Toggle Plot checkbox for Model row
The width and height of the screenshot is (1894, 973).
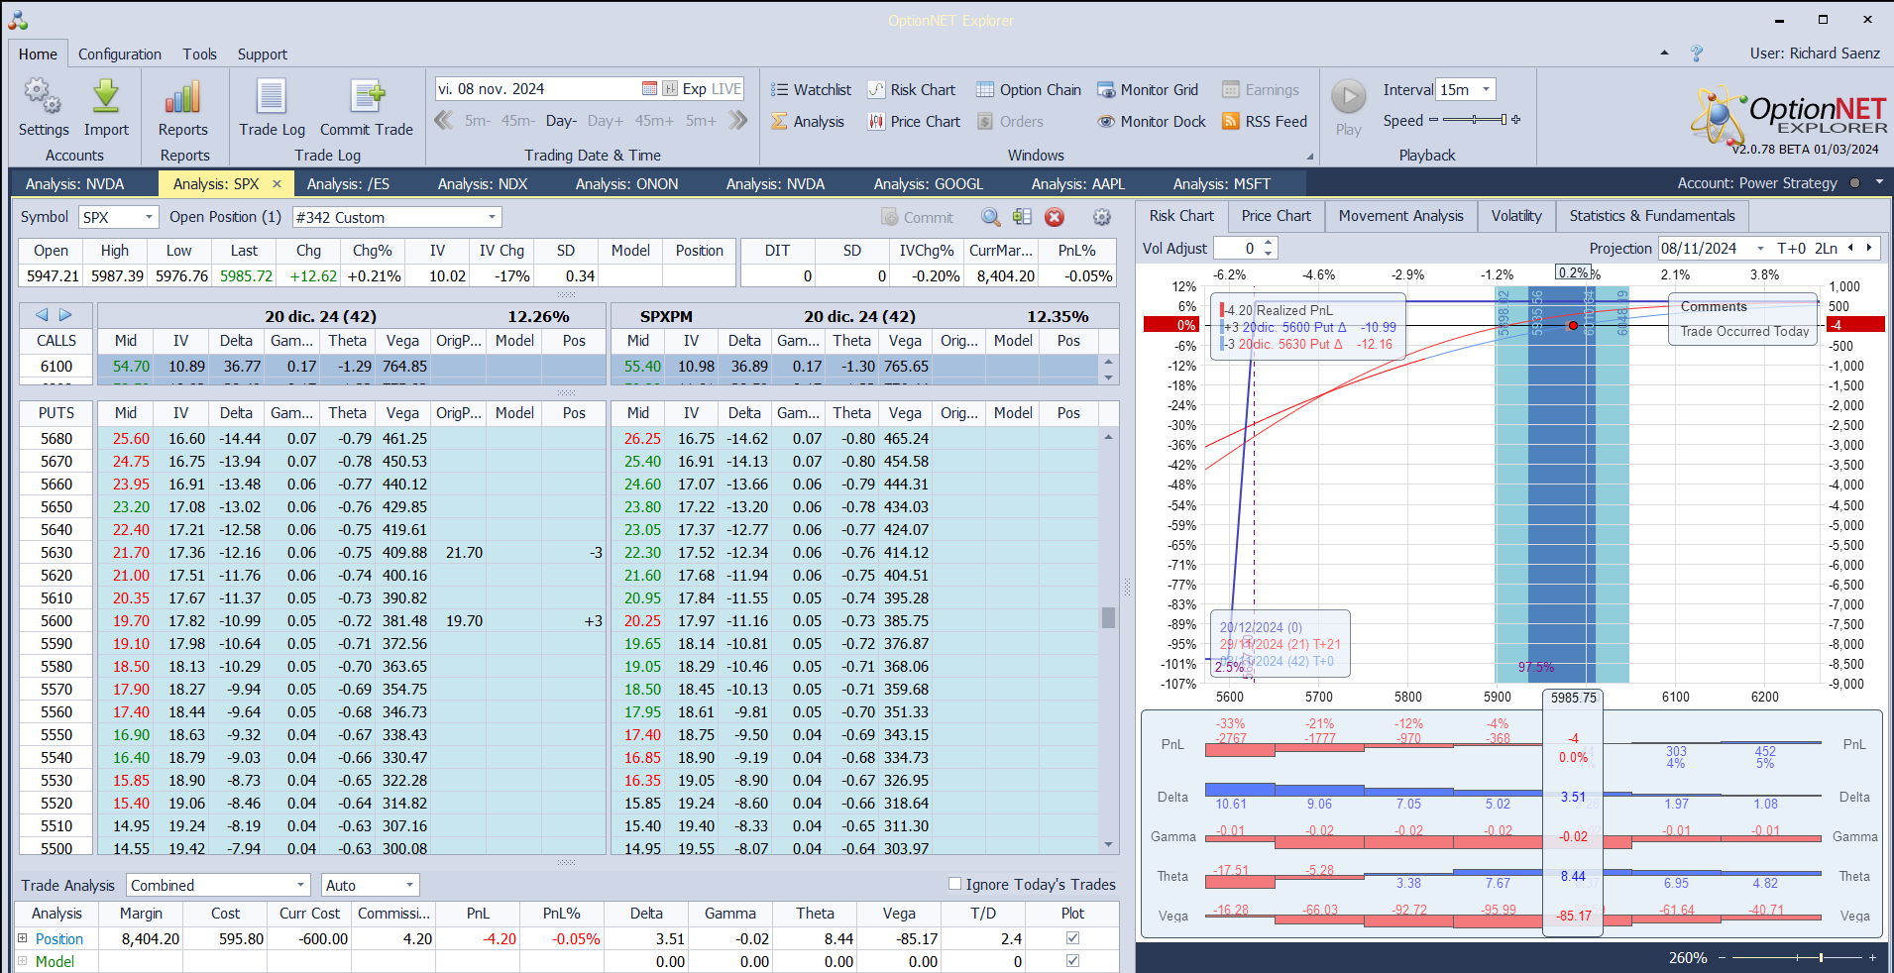pos(1071,961)
